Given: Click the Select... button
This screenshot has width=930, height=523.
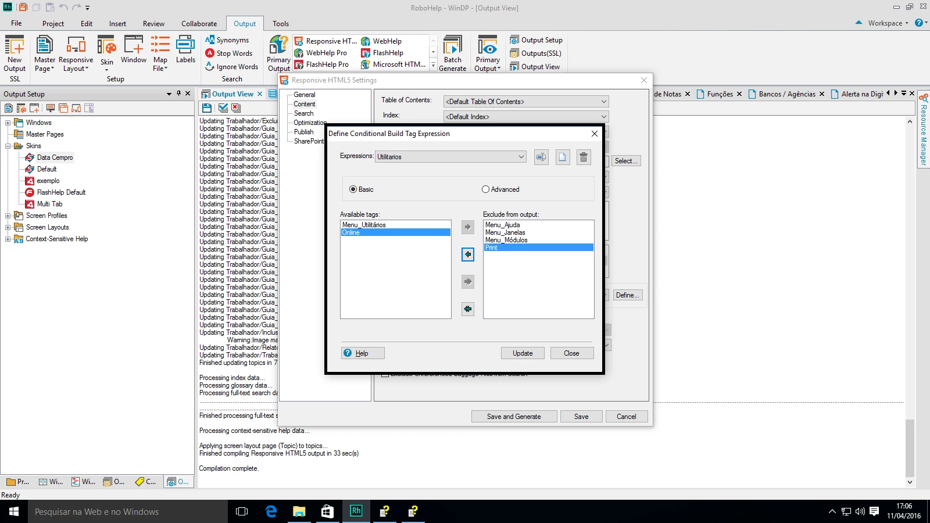Looking at the screenshot, I should (x=625, y=161).
